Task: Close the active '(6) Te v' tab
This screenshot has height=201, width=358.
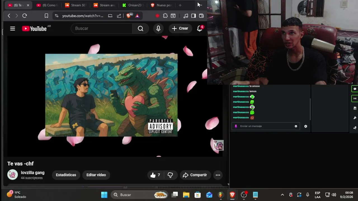Action: click(28, 5)
